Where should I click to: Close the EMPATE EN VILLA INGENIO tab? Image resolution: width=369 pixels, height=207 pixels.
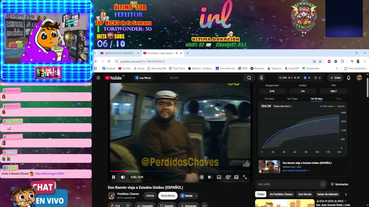[138, 53]
